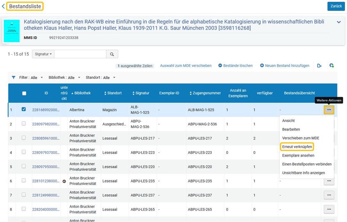Click the suppressed icon in row 6
347x222 pixels.
click(x=64, y=181)
